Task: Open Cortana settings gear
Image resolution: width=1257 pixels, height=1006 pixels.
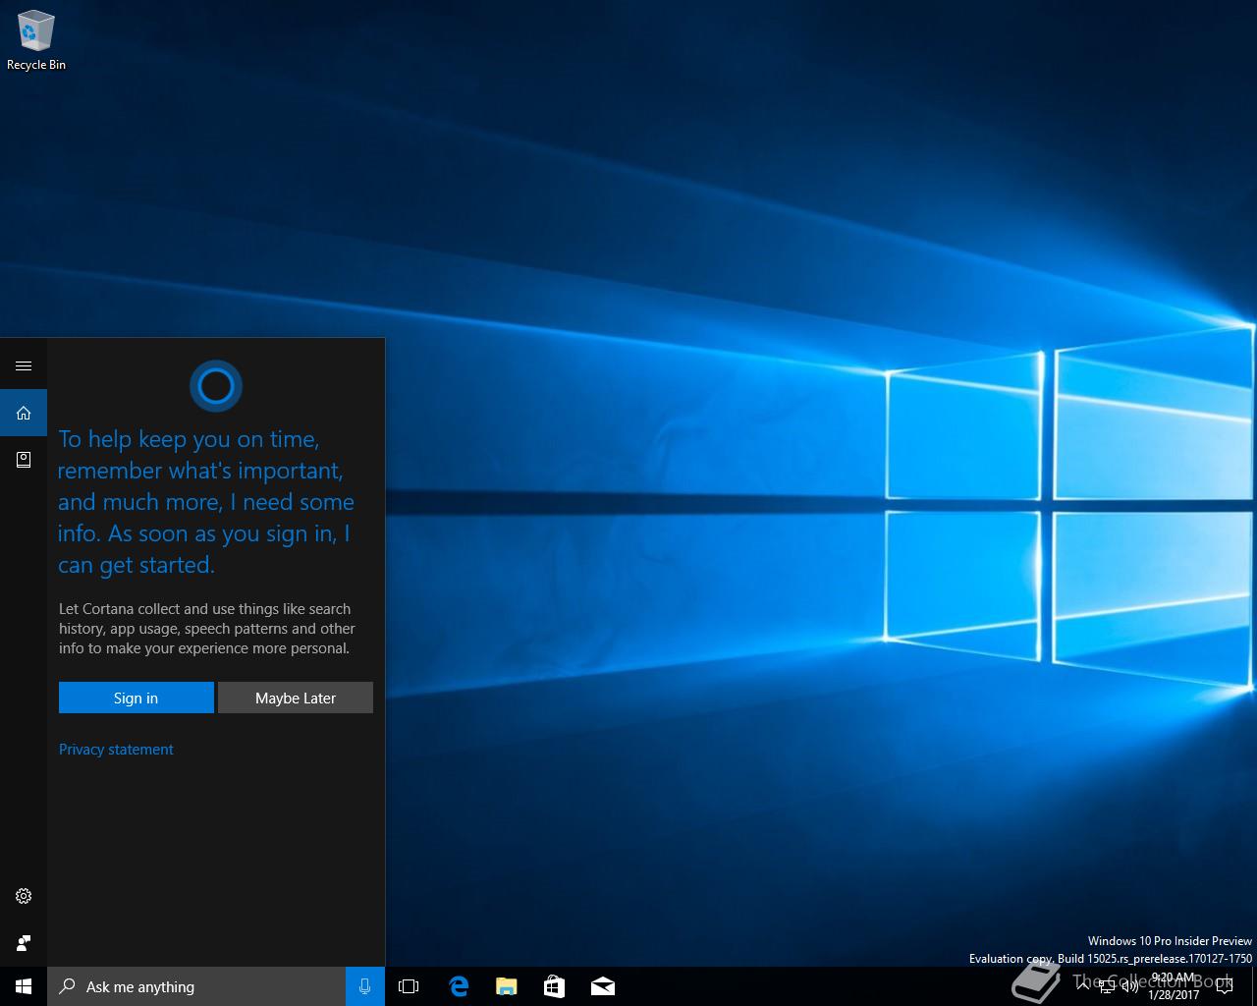Action: [x=24, y=896]
